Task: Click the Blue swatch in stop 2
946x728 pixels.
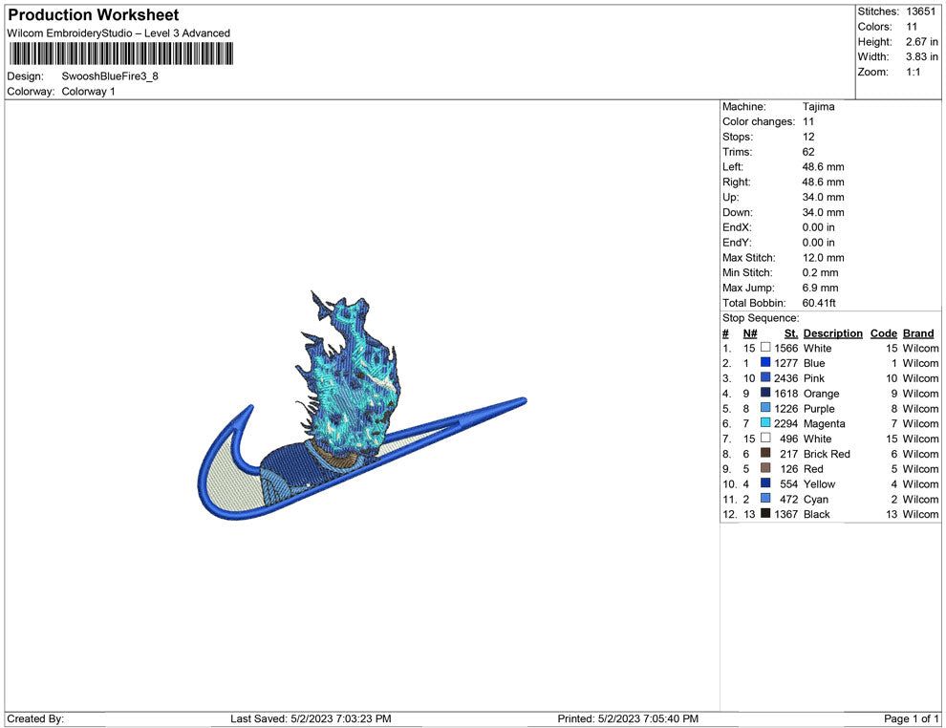Action: tap(765, 362)
